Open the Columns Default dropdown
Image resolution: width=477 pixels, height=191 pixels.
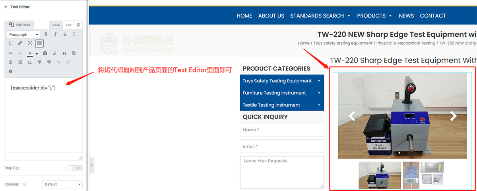click(x=62, y=184)
